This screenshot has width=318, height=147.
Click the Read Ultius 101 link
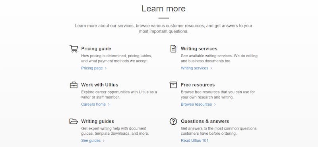pyautogui.click(x=194, y=141)
